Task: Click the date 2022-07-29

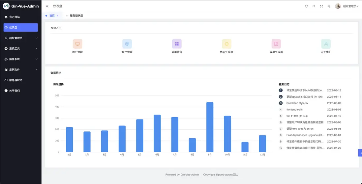Action: point(334,148)
